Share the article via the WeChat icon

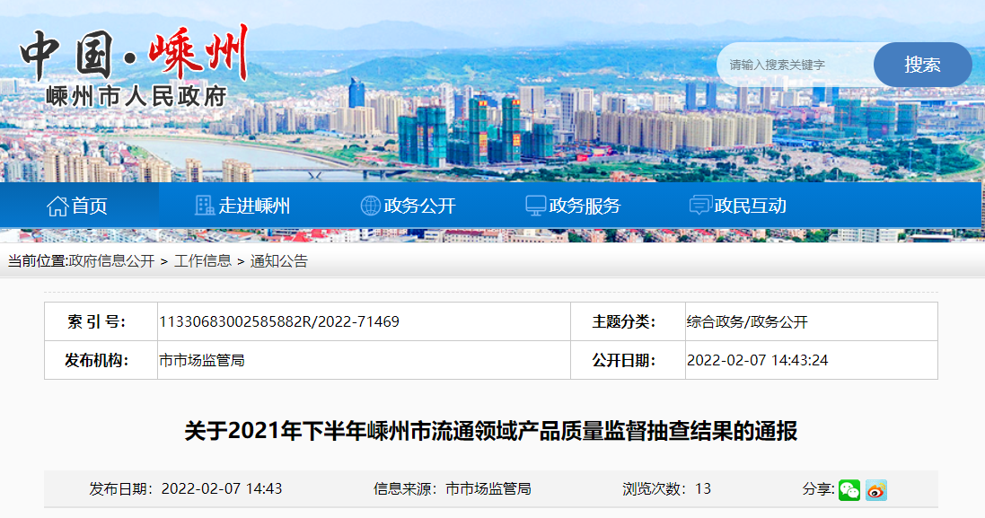849,489
